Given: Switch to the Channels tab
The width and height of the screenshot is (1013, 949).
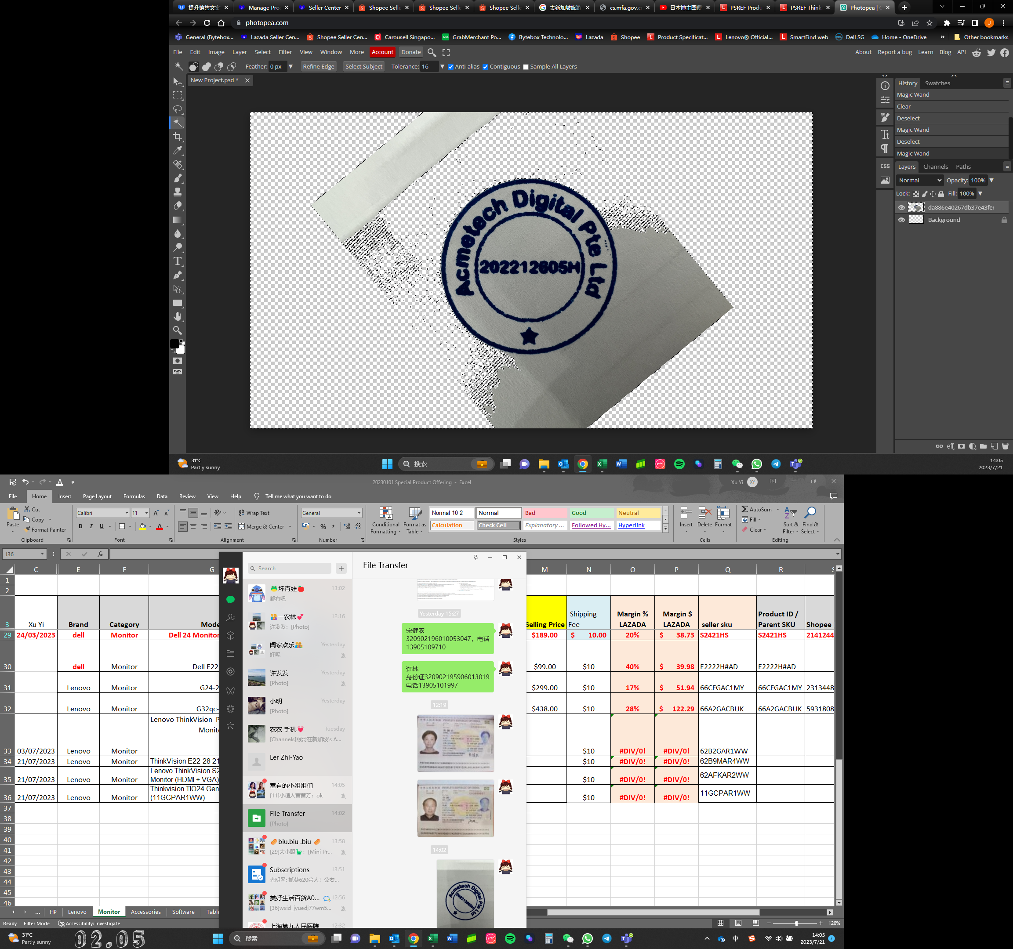Looking at the screenshot, I should [x=935, y=167].
